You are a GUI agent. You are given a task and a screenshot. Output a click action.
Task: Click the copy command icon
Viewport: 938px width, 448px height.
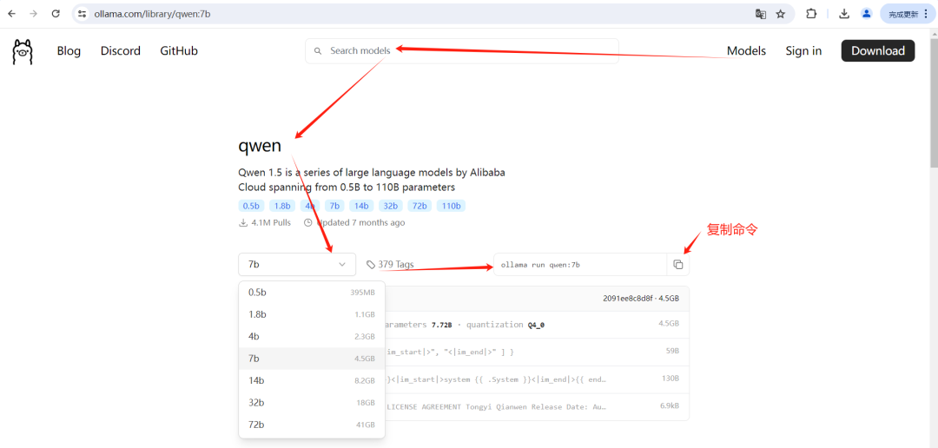point(677,265)
